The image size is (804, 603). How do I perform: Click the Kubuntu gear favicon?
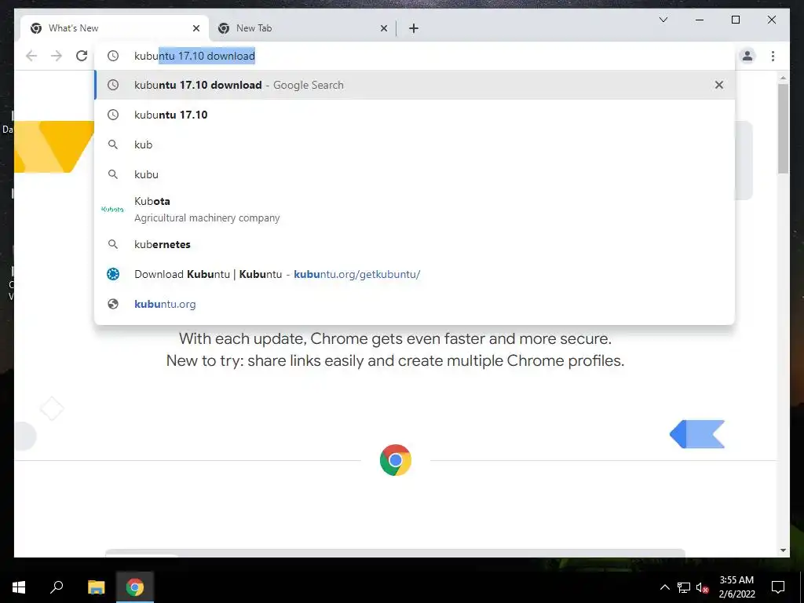coord(113,274)
